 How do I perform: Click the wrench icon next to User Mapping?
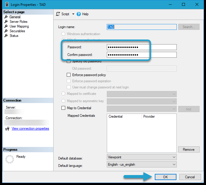6,26
